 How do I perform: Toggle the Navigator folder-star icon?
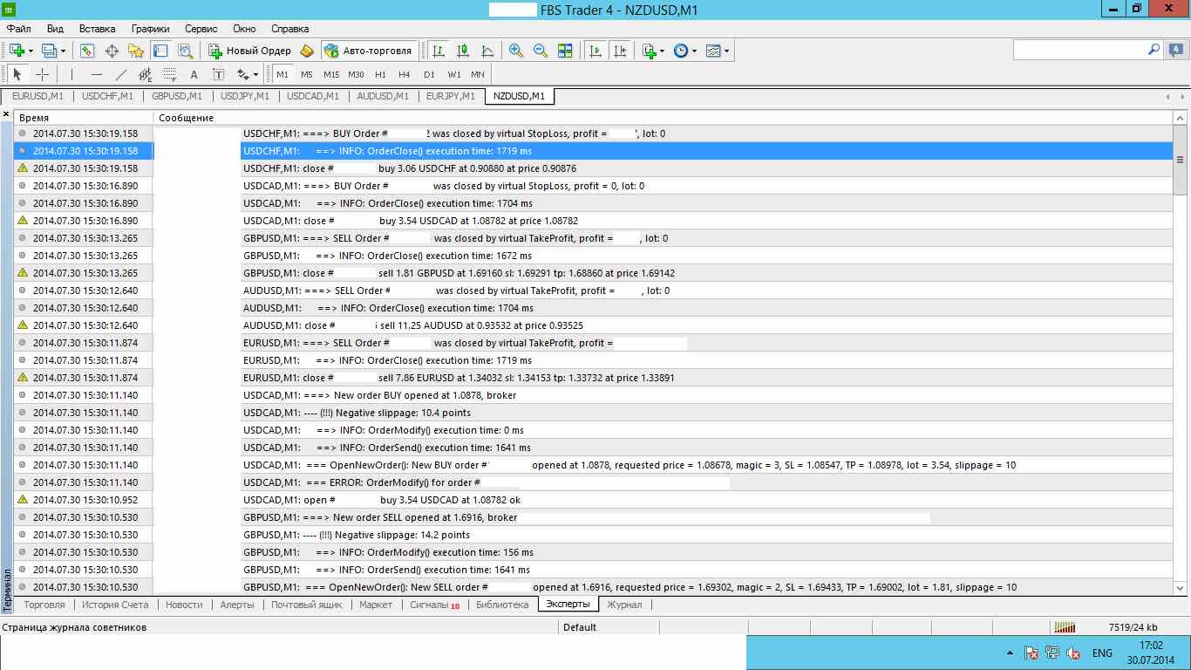[x=136, y=51]
